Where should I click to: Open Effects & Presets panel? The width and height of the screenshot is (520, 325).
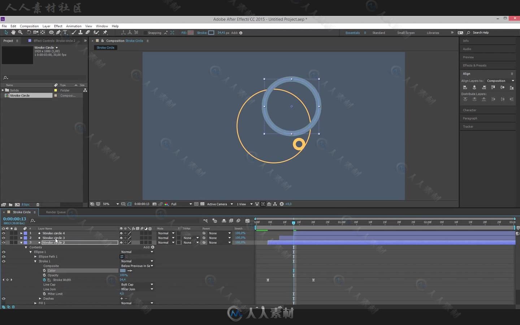474,65
